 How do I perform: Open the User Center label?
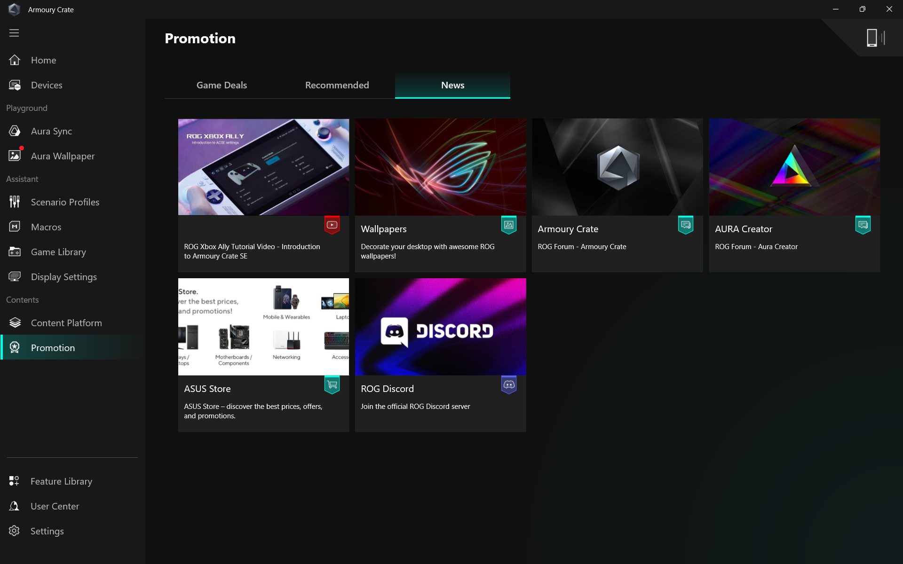[55, 506]
